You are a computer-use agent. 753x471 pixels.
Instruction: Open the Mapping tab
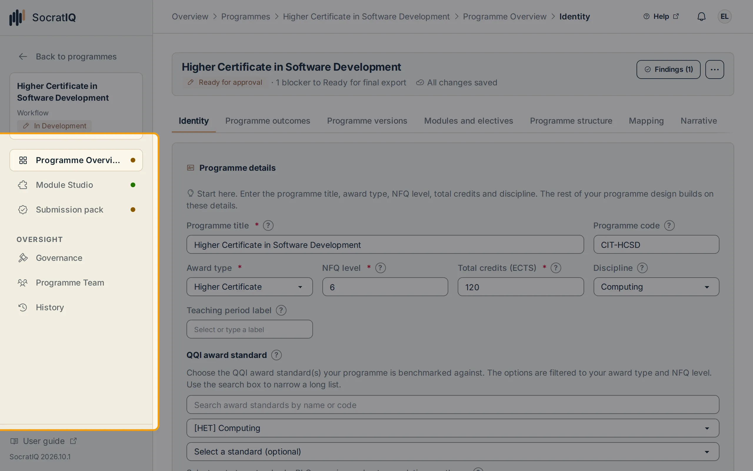[646, 121]
